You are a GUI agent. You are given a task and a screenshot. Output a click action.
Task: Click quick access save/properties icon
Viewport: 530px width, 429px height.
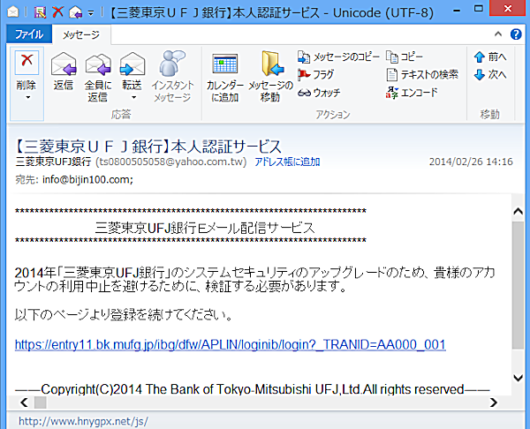(41, 12)
